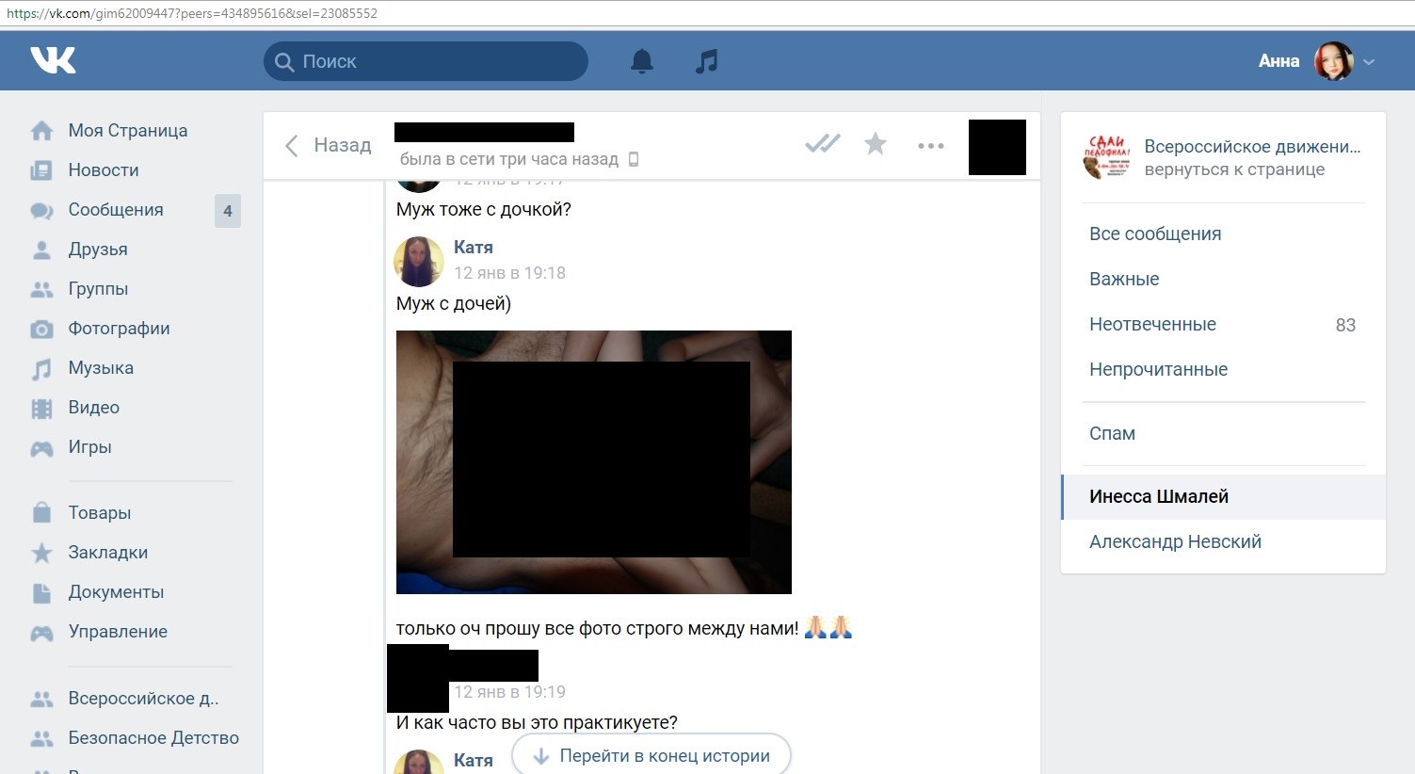Expand the Анна profile menu arrow
This screenshot has width=1415, height=774.
[1369, 62]
